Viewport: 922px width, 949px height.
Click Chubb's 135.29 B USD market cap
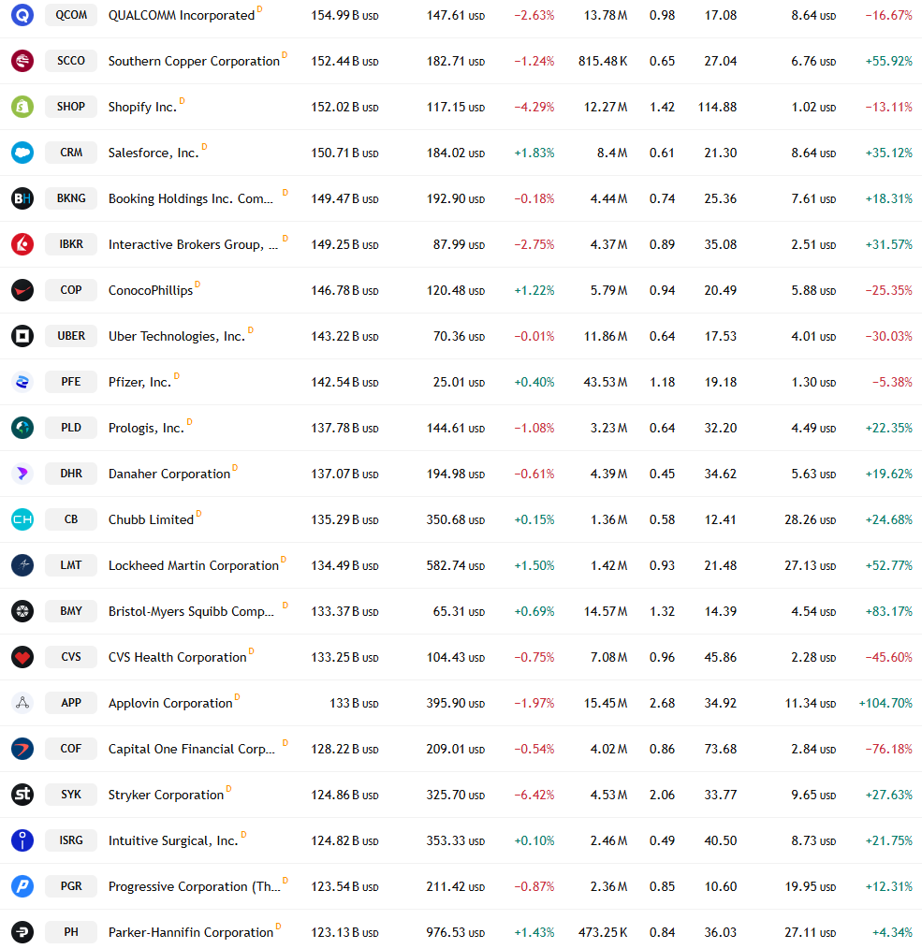coord(344,520)
